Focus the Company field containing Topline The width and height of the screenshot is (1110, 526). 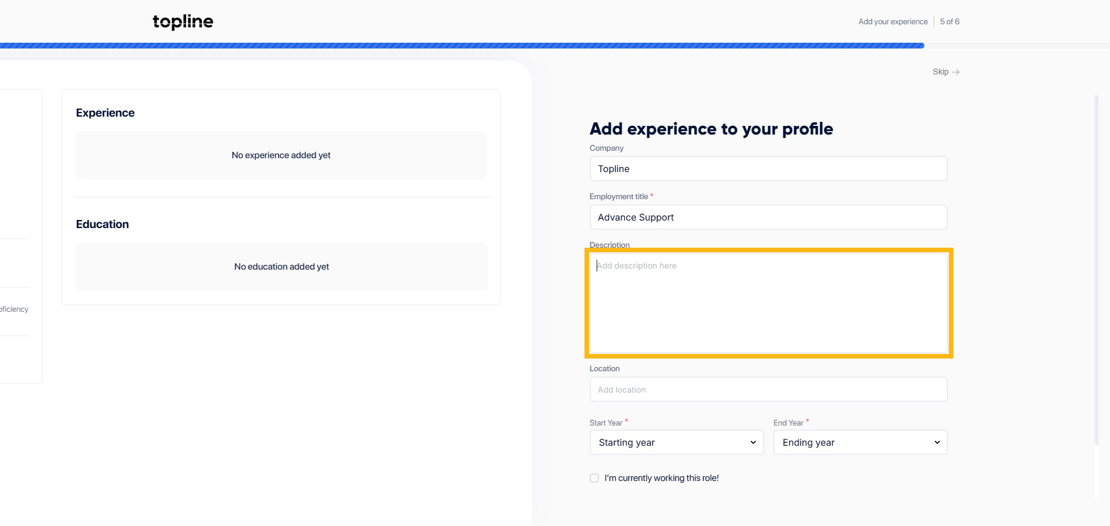pos(768,169)
